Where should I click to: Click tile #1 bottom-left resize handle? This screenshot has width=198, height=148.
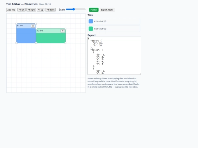16,43
